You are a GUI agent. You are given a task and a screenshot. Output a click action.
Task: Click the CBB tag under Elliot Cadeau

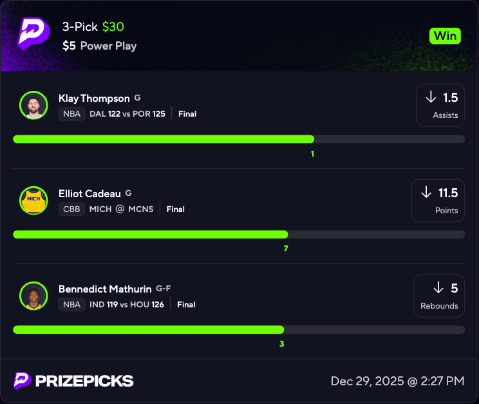[x=71, y=209]
